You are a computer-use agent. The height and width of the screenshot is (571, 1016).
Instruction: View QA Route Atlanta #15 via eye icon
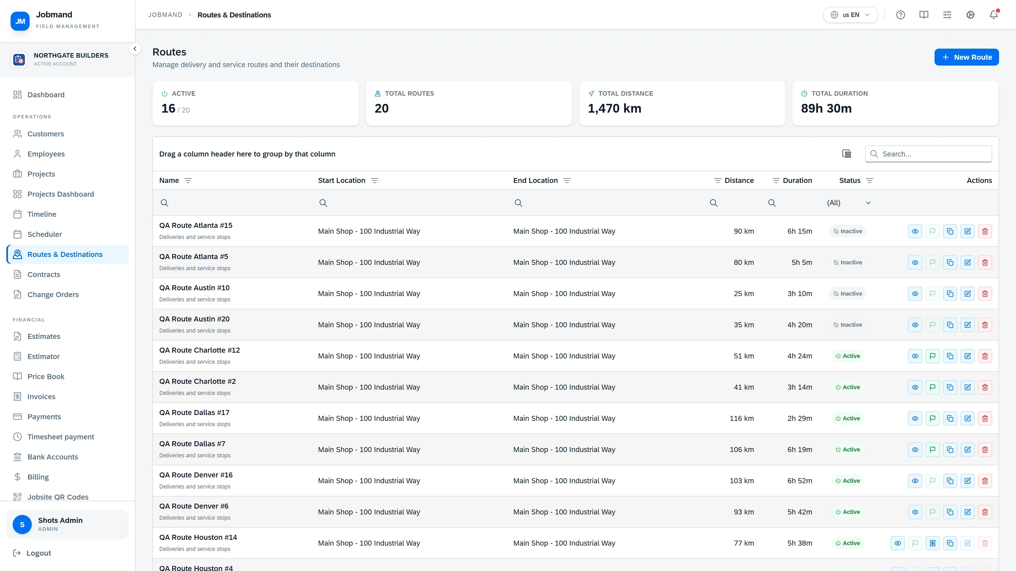915,231
